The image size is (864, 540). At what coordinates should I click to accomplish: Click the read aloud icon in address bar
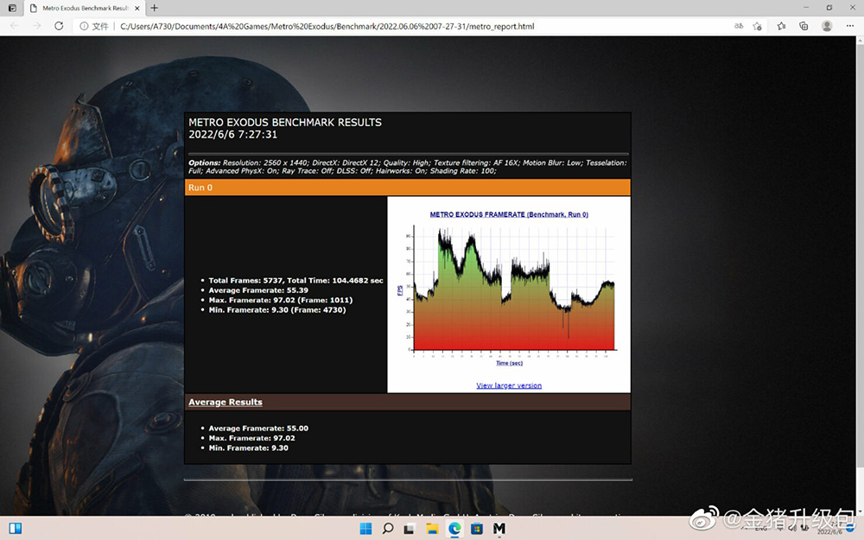pos(739,26)
